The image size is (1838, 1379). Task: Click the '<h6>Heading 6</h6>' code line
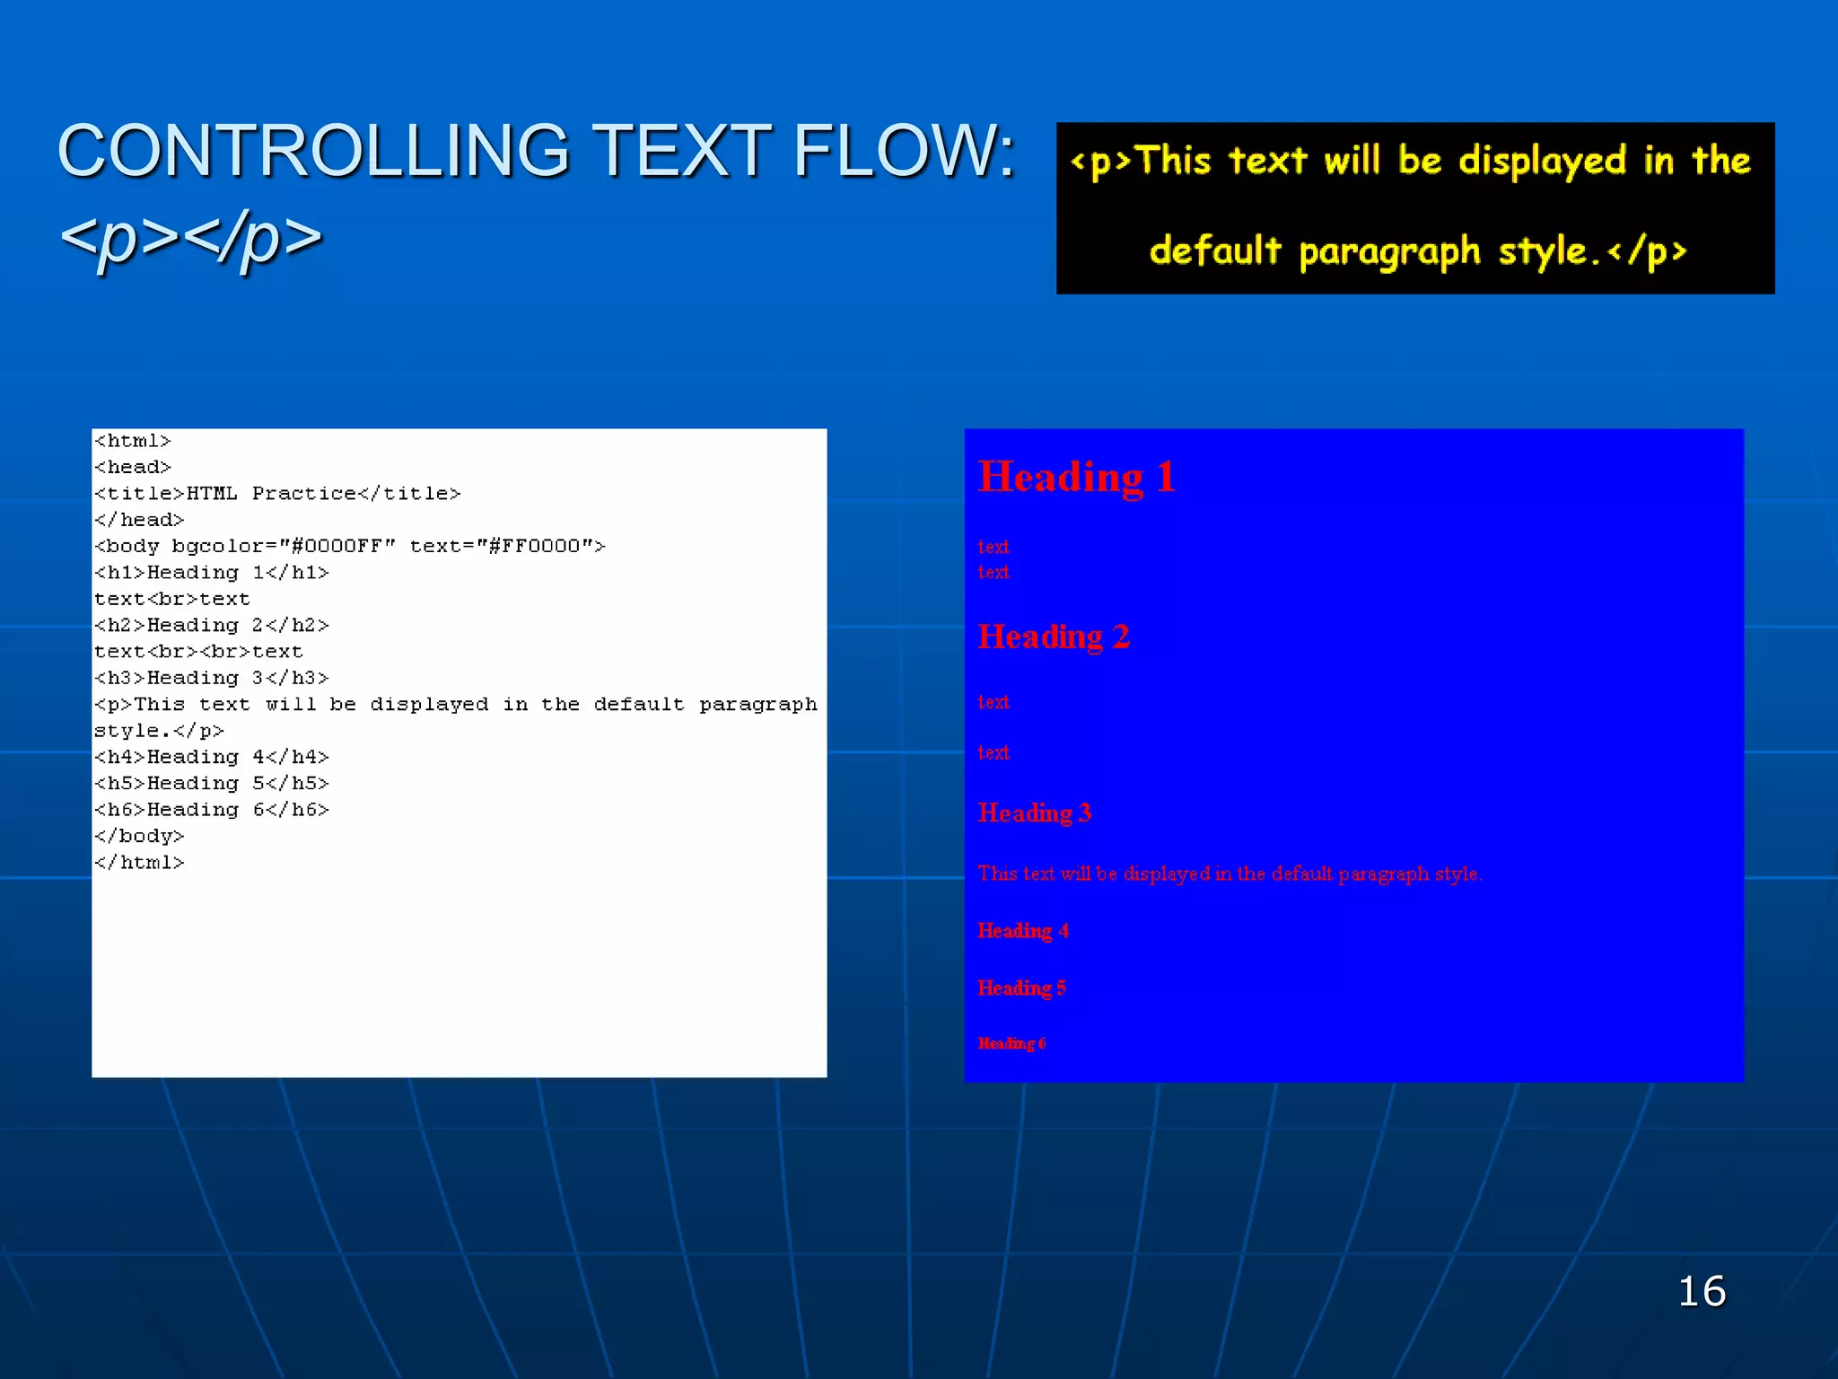tap(212, 810)
